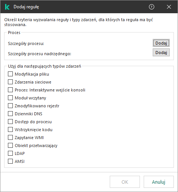
Task: Tick Zdarzenia sieciowe checkbox
Action: pos(10,82)
